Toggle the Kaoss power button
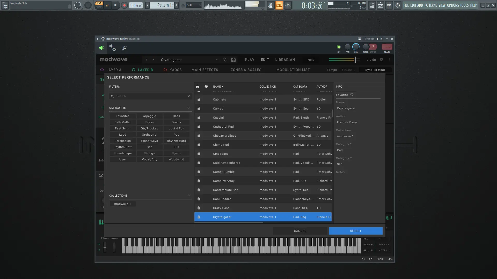Viewport: 497px width, 279px height. tap(165, 70)
